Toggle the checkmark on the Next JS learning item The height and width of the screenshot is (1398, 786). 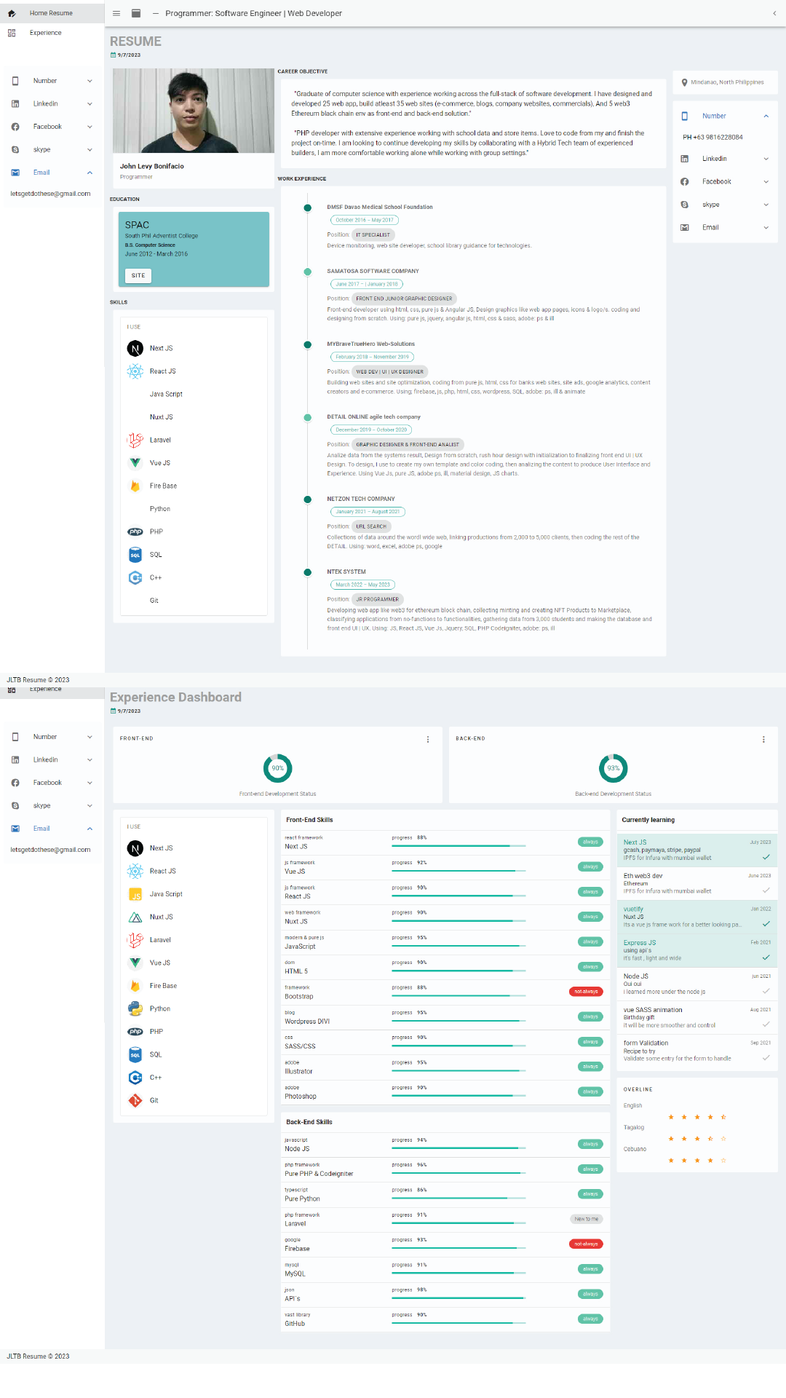coord(766,857)
